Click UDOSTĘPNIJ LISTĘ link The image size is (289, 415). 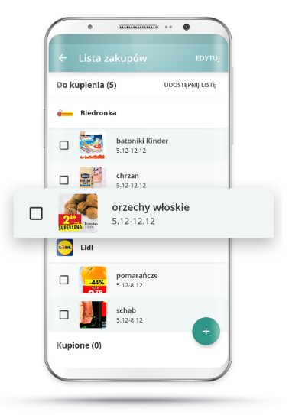[x=190, y=85]
